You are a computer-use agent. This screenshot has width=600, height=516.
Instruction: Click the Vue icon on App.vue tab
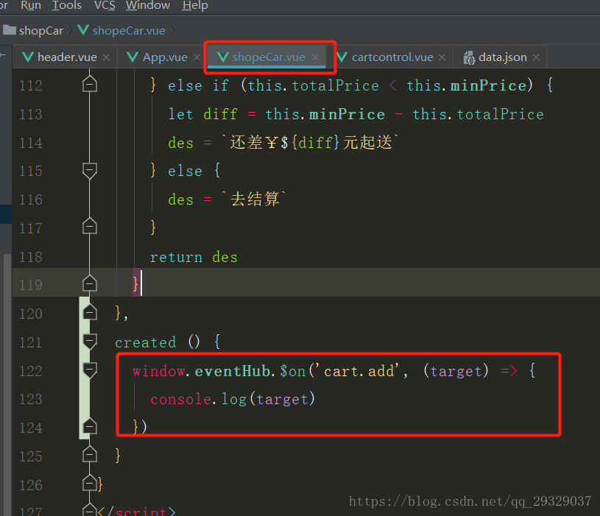(133, 57)
